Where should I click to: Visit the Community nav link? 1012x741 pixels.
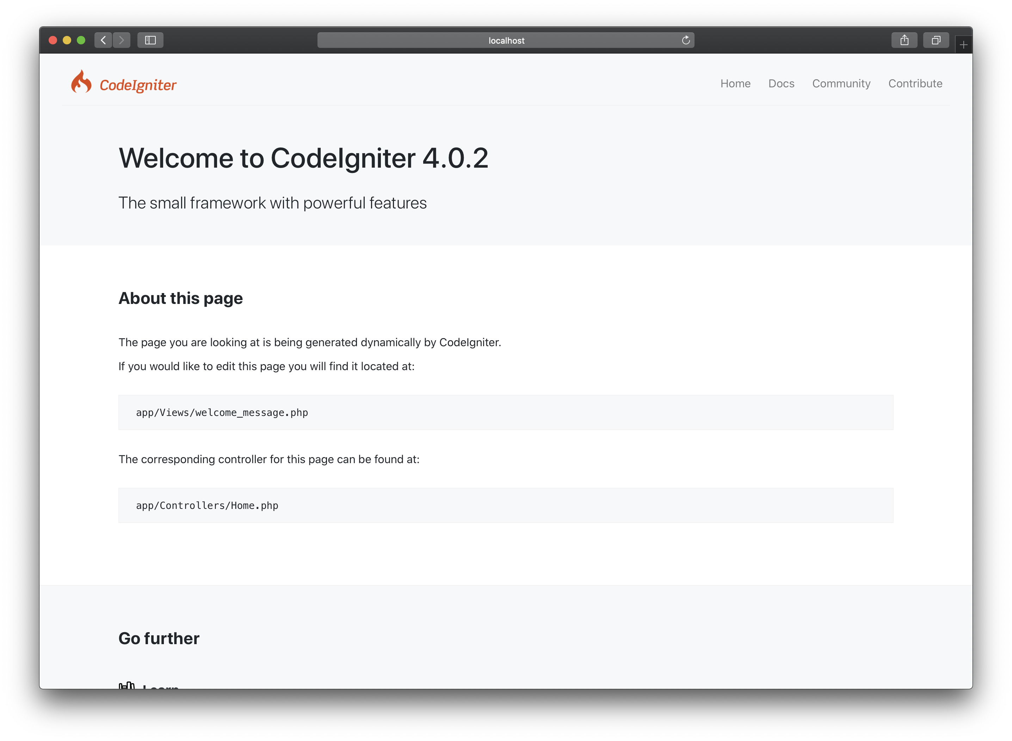(x=841, y=83)
